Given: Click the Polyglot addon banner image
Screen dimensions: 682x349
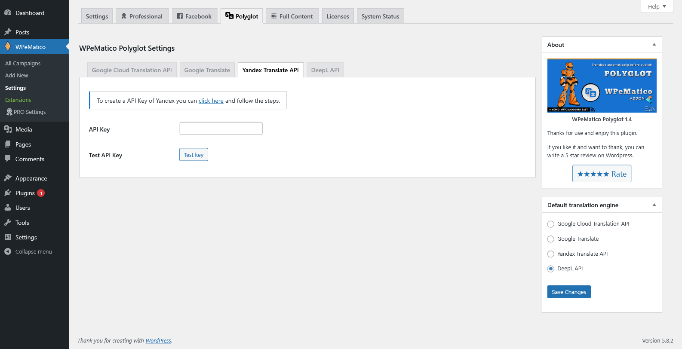Looking at the screenshot, I should 602,86.
